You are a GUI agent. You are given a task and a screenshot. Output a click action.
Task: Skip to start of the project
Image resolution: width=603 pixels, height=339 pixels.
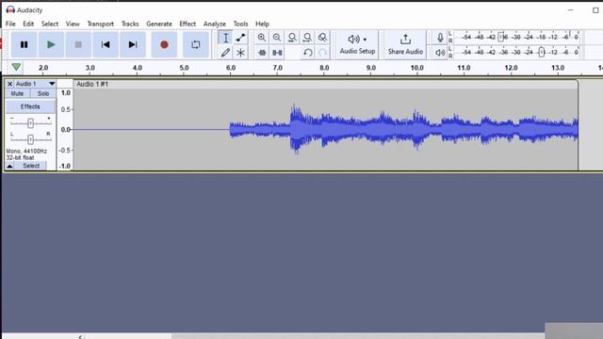pos(106,44)
